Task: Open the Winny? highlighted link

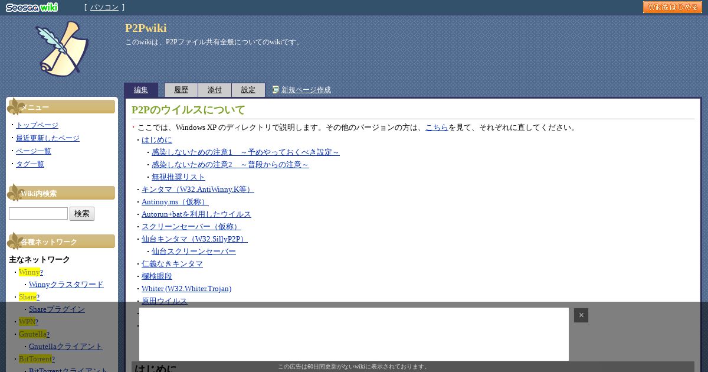Action: click(31, 272)
